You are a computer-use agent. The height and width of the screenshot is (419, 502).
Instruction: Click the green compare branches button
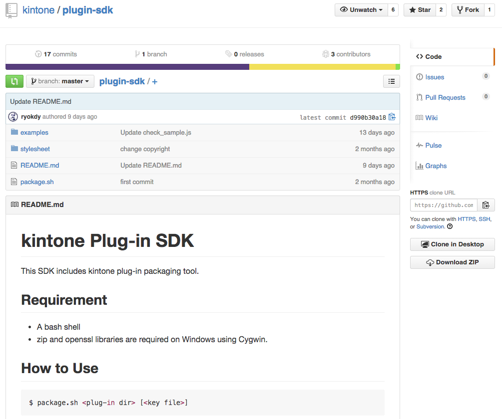tap(14, 81)
